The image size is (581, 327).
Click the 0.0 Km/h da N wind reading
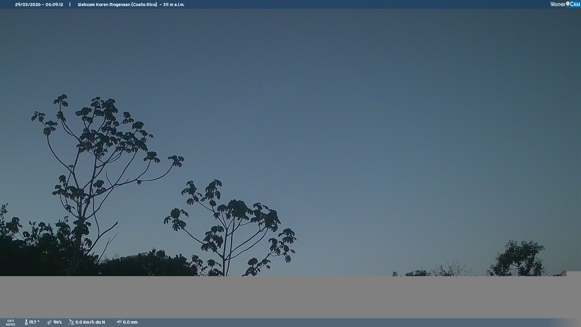point(90,322)
